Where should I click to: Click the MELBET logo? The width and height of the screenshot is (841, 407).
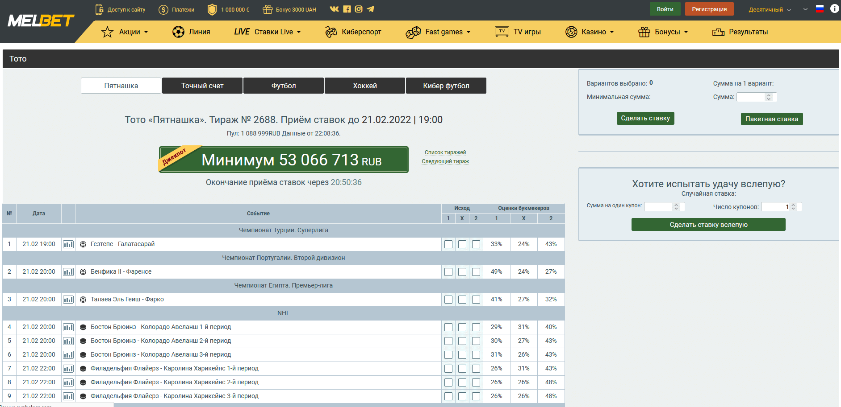pyautogui.click(x=41, y=21)
